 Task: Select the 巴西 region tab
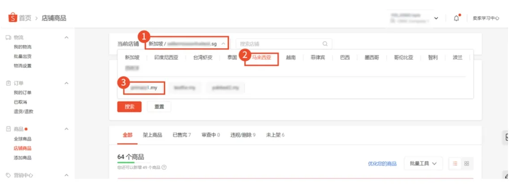(345, 58)
